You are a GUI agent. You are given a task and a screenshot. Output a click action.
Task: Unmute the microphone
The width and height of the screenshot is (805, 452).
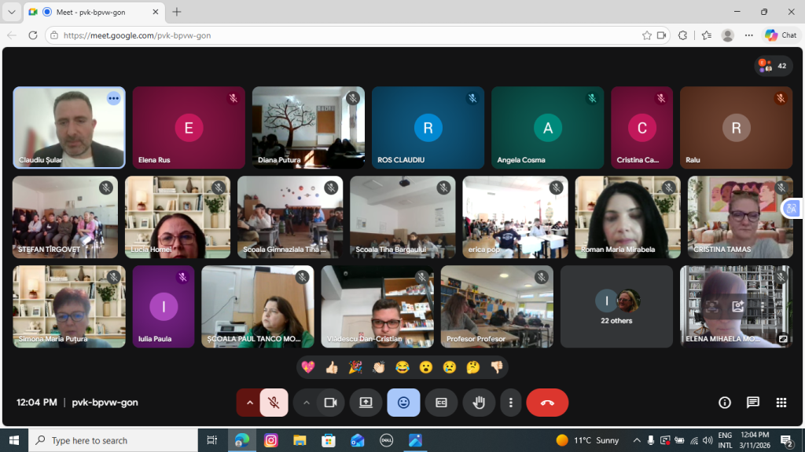coord(274,403)
